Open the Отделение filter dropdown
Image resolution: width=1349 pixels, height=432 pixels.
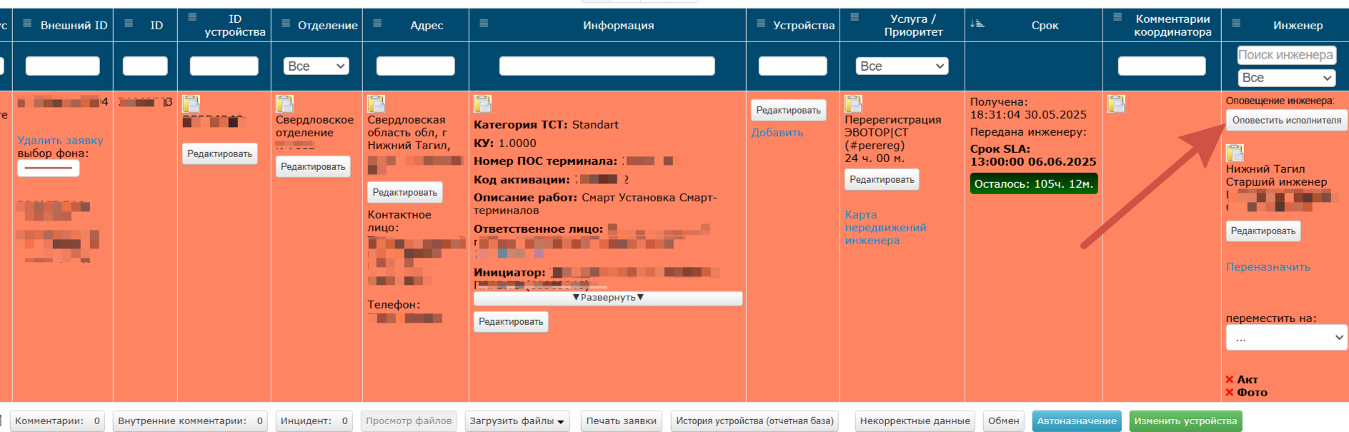316,66
